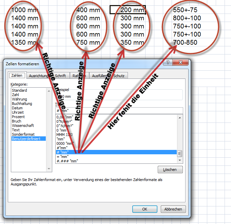
Task: Click Kategorie list scroll down arrow
Action: (49, 169)
